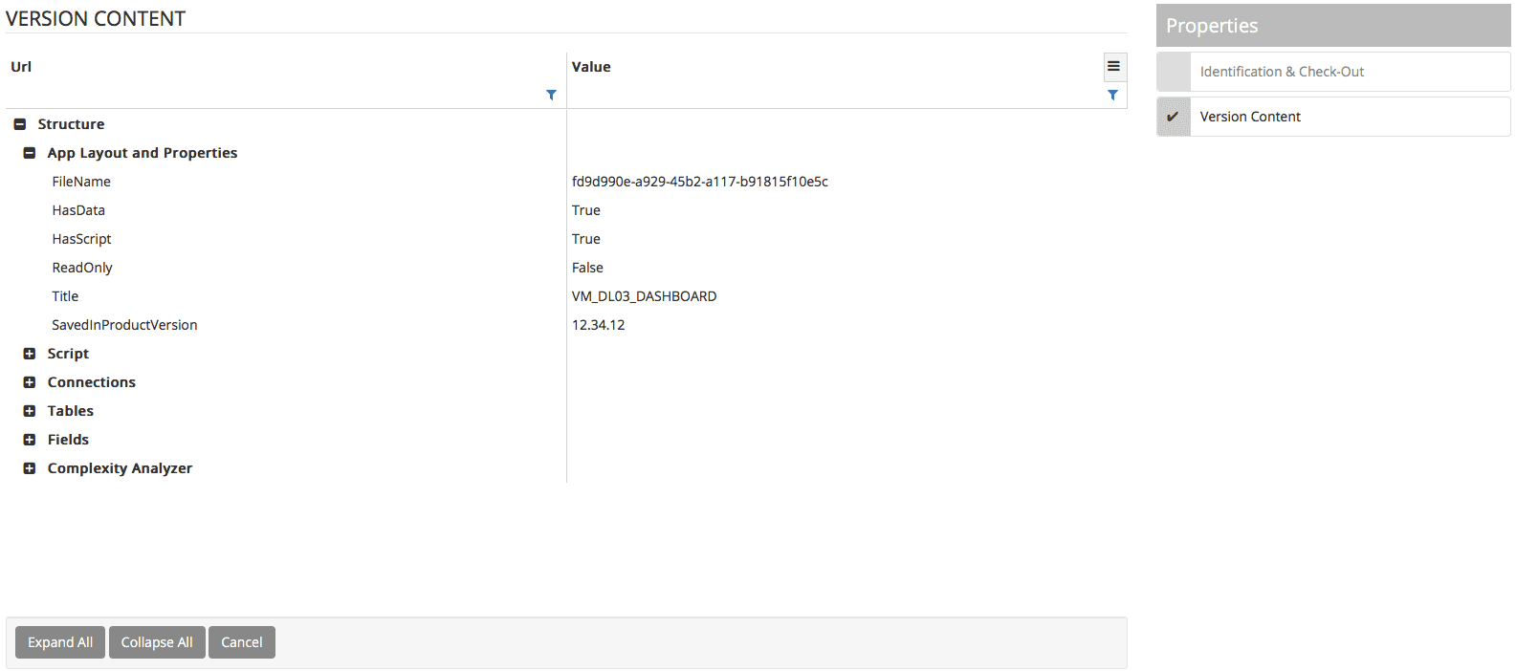Image resolution: width=1516 pixels, height=671 pixels.
Task: Open Identification & Check-Out section
Action: 1282,72
